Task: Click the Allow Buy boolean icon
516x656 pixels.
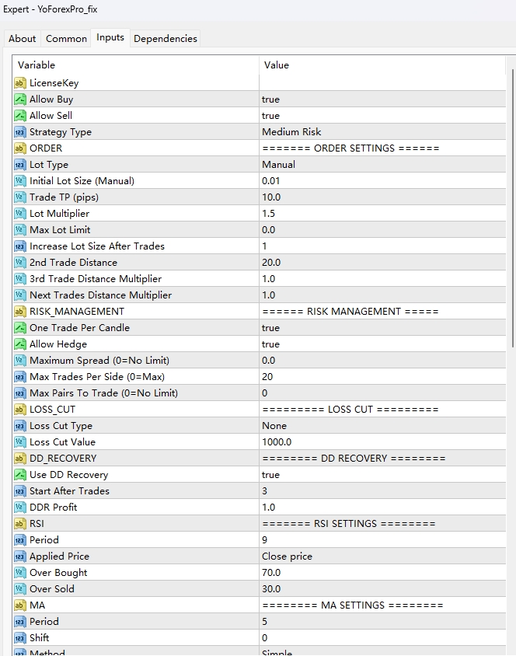Action: pyautogui.click(x=19, y=99)
